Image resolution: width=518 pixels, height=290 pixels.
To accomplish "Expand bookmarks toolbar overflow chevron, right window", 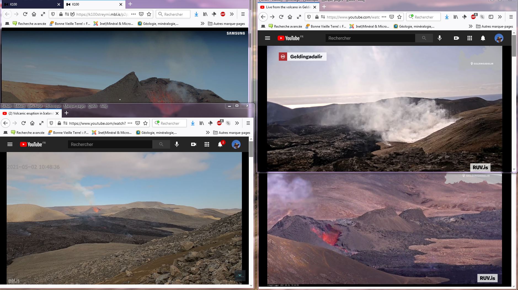I will [x=470, y=26].
